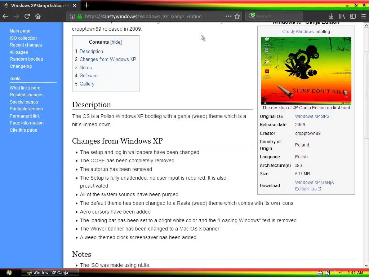Click the Permanent link tool
Screen dimensions: 369x277
(25, 116)
